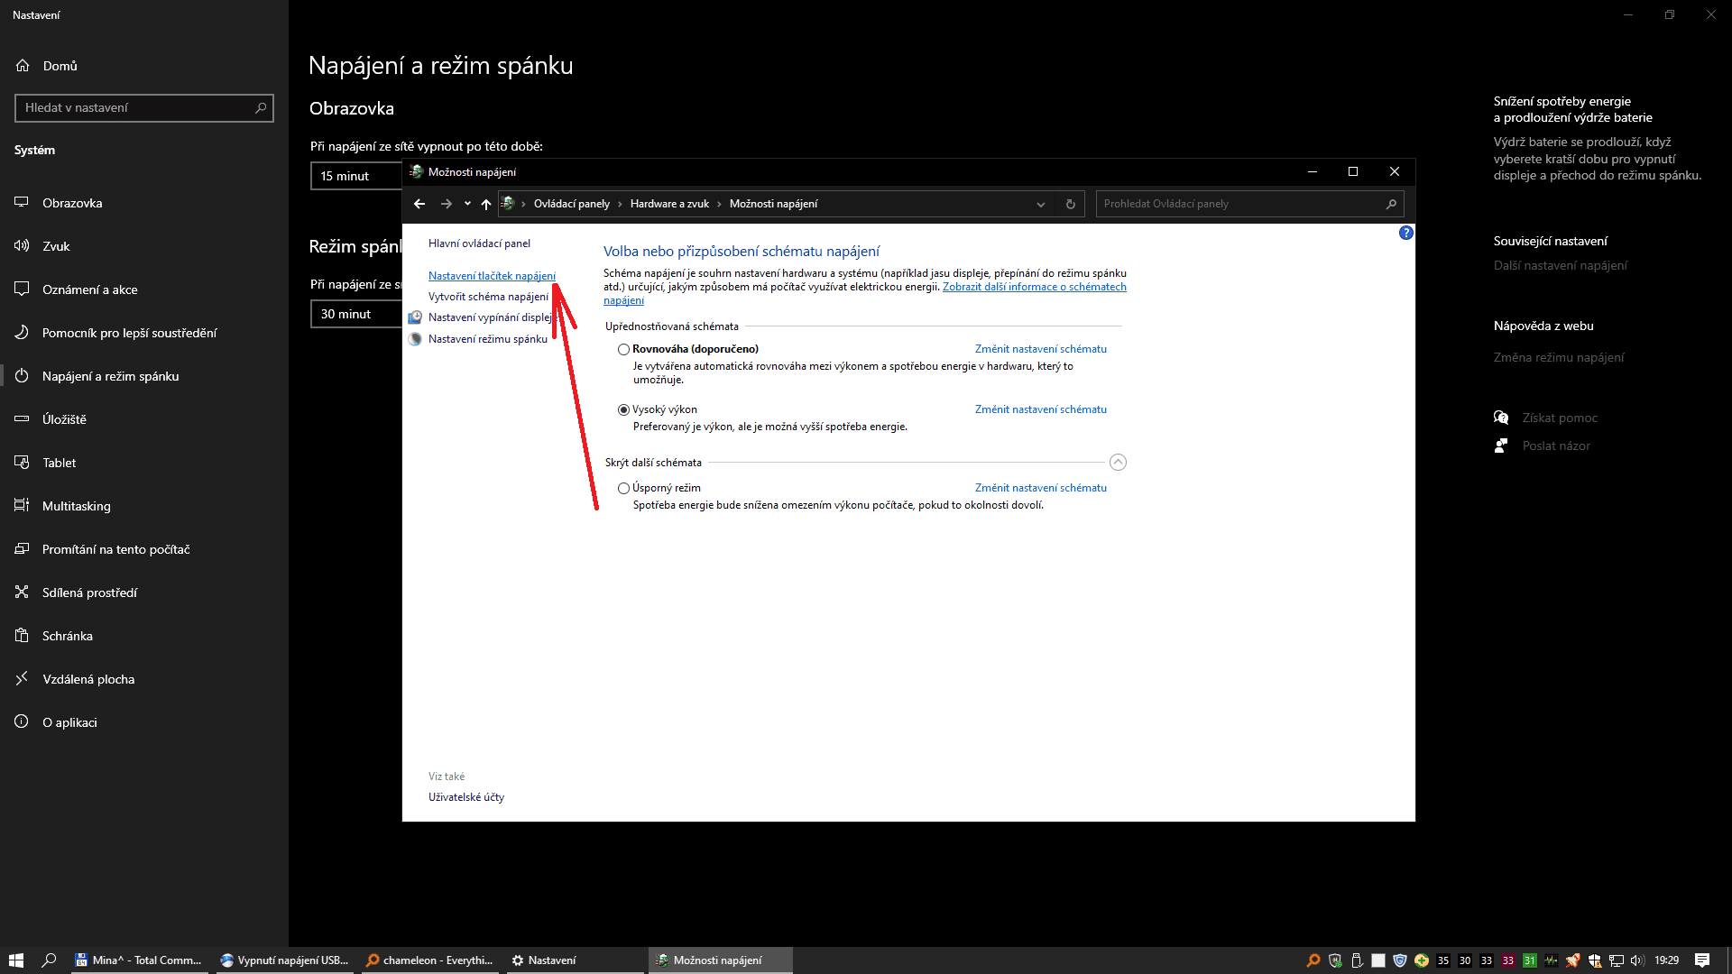Click Změnit nastavení schématu for Vysoký výkon
This screenshot has height=974, width=1732.
point(1040,409)
